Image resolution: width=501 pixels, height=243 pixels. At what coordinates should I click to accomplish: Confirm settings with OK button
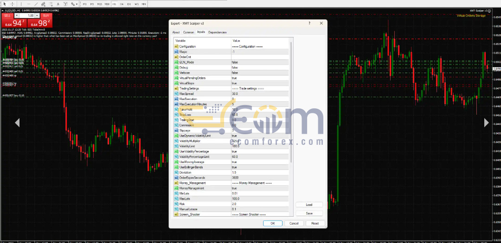coord(273,223)
